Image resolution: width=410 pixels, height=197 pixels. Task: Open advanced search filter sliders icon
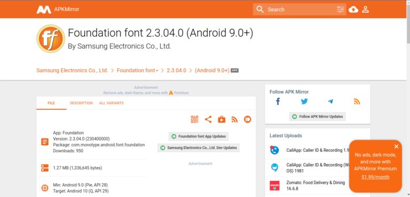click(x=341, y=10)
